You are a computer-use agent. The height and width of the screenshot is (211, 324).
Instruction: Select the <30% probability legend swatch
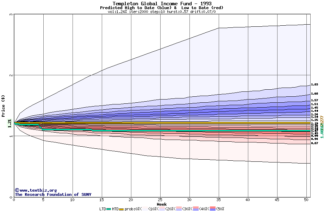(x=179, y=209)
